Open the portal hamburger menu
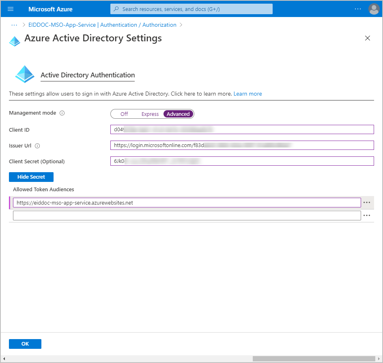 tap(11, 9)
